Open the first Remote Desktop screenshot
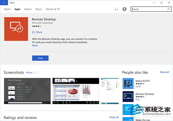Viewport: 173px width, 121px height. coord(27,91)
